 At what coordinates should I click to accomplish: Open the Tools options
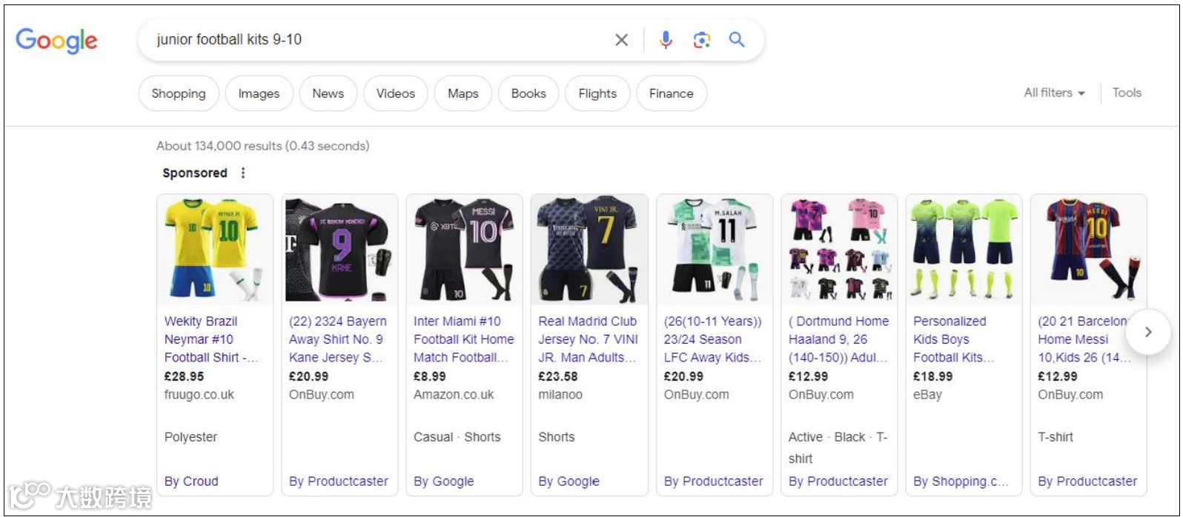coord(1126,93)
